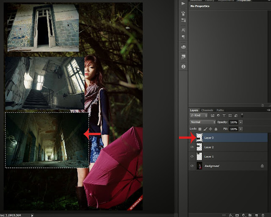Create new fill or adjustment layer
Viewport: 271px width, 217px height.
point(244,215)
